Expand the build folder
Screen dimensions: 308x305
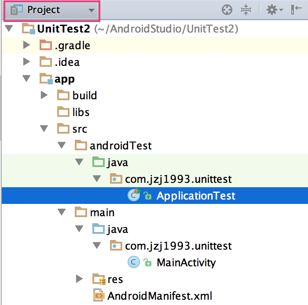44,95
